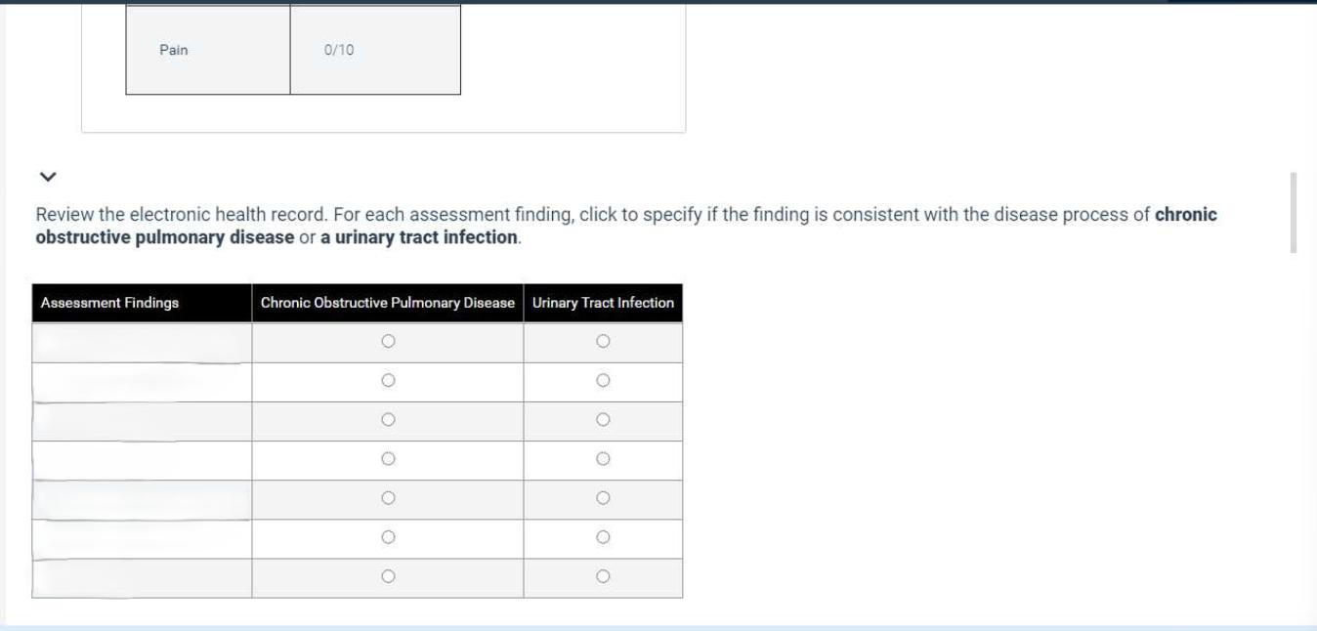Select Urinary Tract Infection radio in first row
Image resolution: width=1317 pixels, height=631 pixels.
click(x=603, y=341)
